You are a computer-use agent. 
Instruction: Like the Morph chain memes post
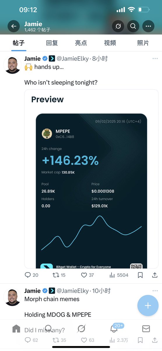pos(88,340)
